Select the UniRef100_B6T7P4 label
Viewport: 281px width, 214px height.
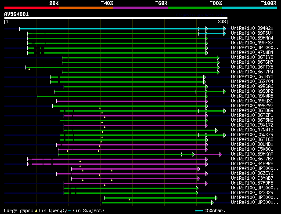[x=252, y=72]
